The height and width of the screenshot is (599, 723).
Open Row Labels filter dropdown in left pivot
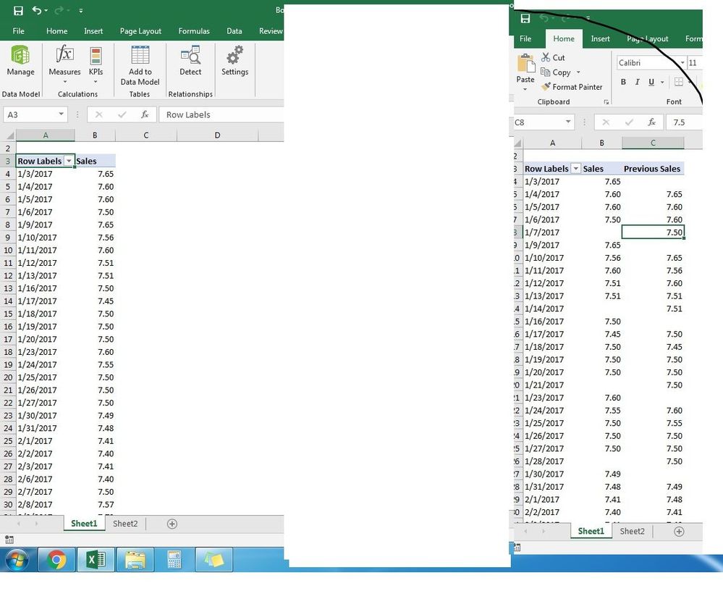pyautogui.click(x=69, y=161)
